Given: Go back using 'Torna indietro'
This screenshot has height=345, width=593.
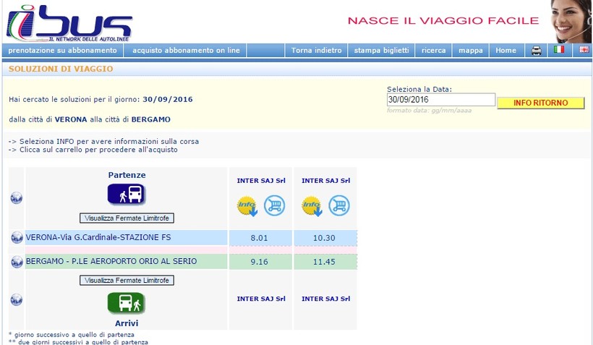Looking at the screenshot, I should coord(317,51).
